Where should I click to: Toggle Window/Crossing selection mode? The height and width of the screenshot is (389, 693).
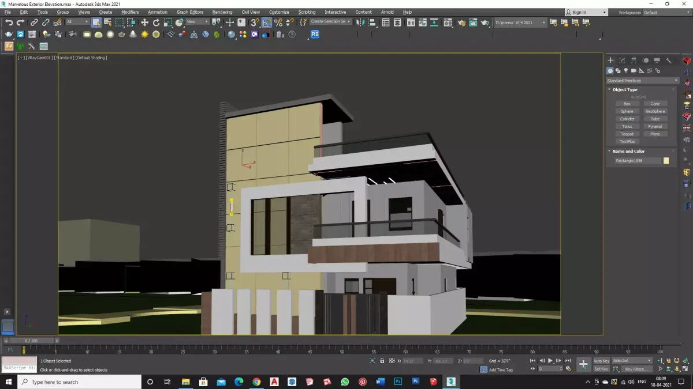tap(132, 22)
